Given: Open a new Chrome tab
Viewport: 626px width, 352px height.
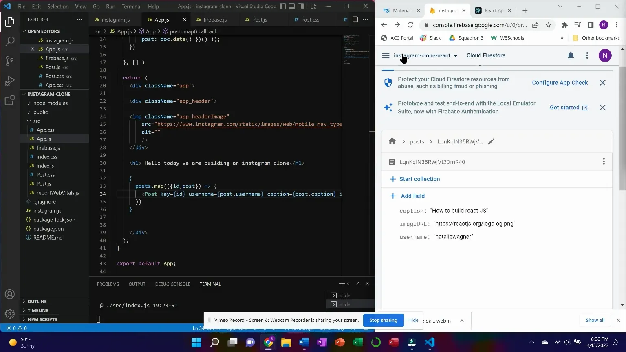Looking at the screenshot, I should click(525, 11).
